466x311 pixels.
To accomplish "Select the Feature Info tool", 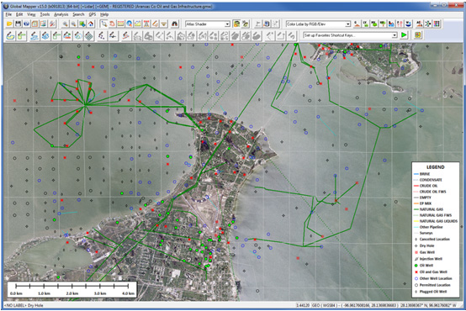I will pos(130,24).
